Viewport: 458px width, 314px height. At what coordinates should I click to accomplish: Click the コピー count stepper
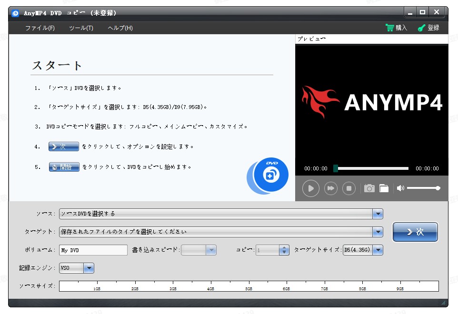coord(284,250)
